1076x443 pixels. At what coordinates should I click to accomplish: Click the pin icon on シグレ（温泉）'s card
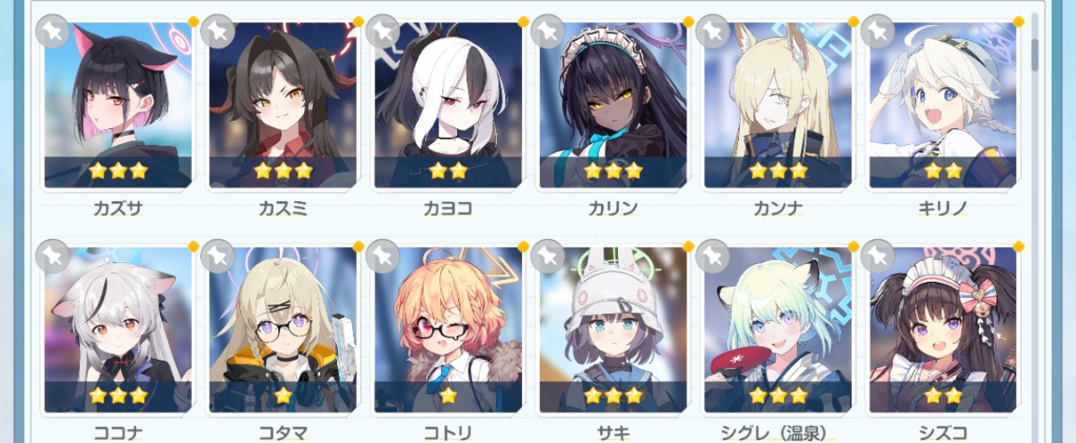[712, 256]
